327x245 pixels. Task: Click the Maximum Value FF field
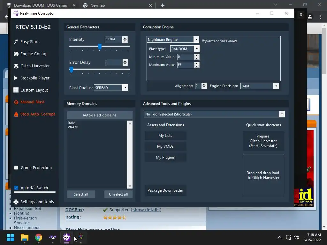click(186, 65)
